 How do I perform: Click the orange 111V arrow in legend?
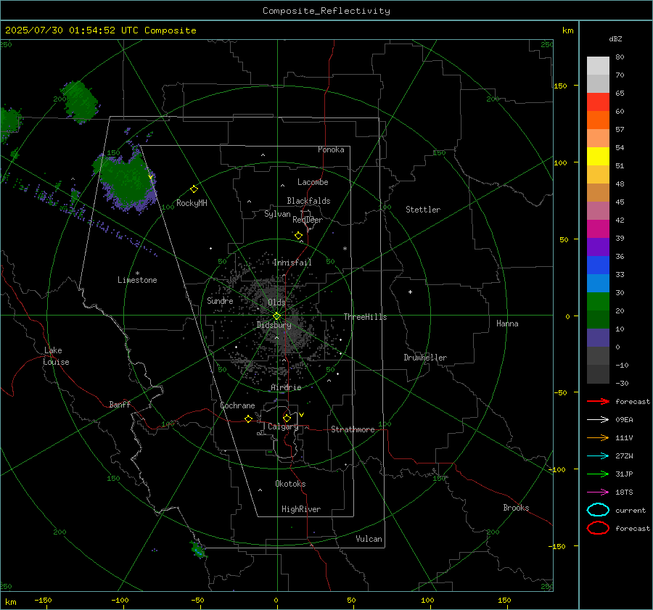[x=598, y=437]
